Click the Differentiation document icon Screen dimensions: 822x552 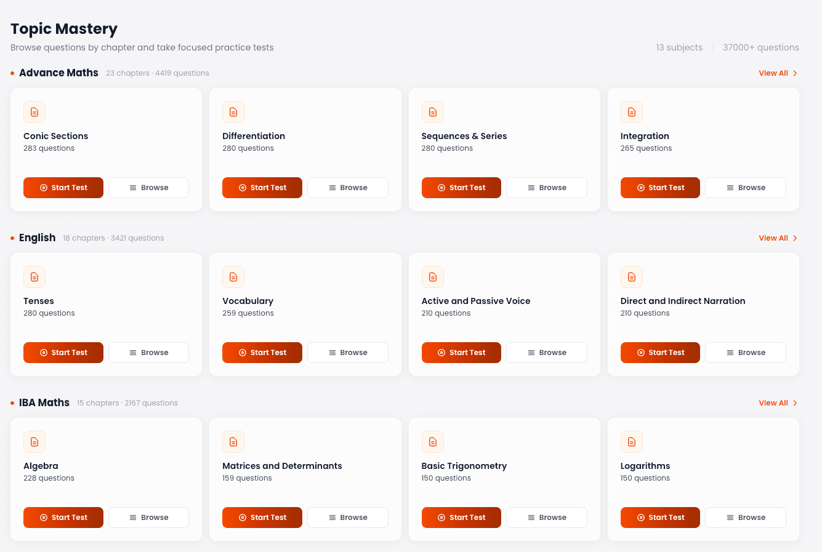tap(233, 112)
